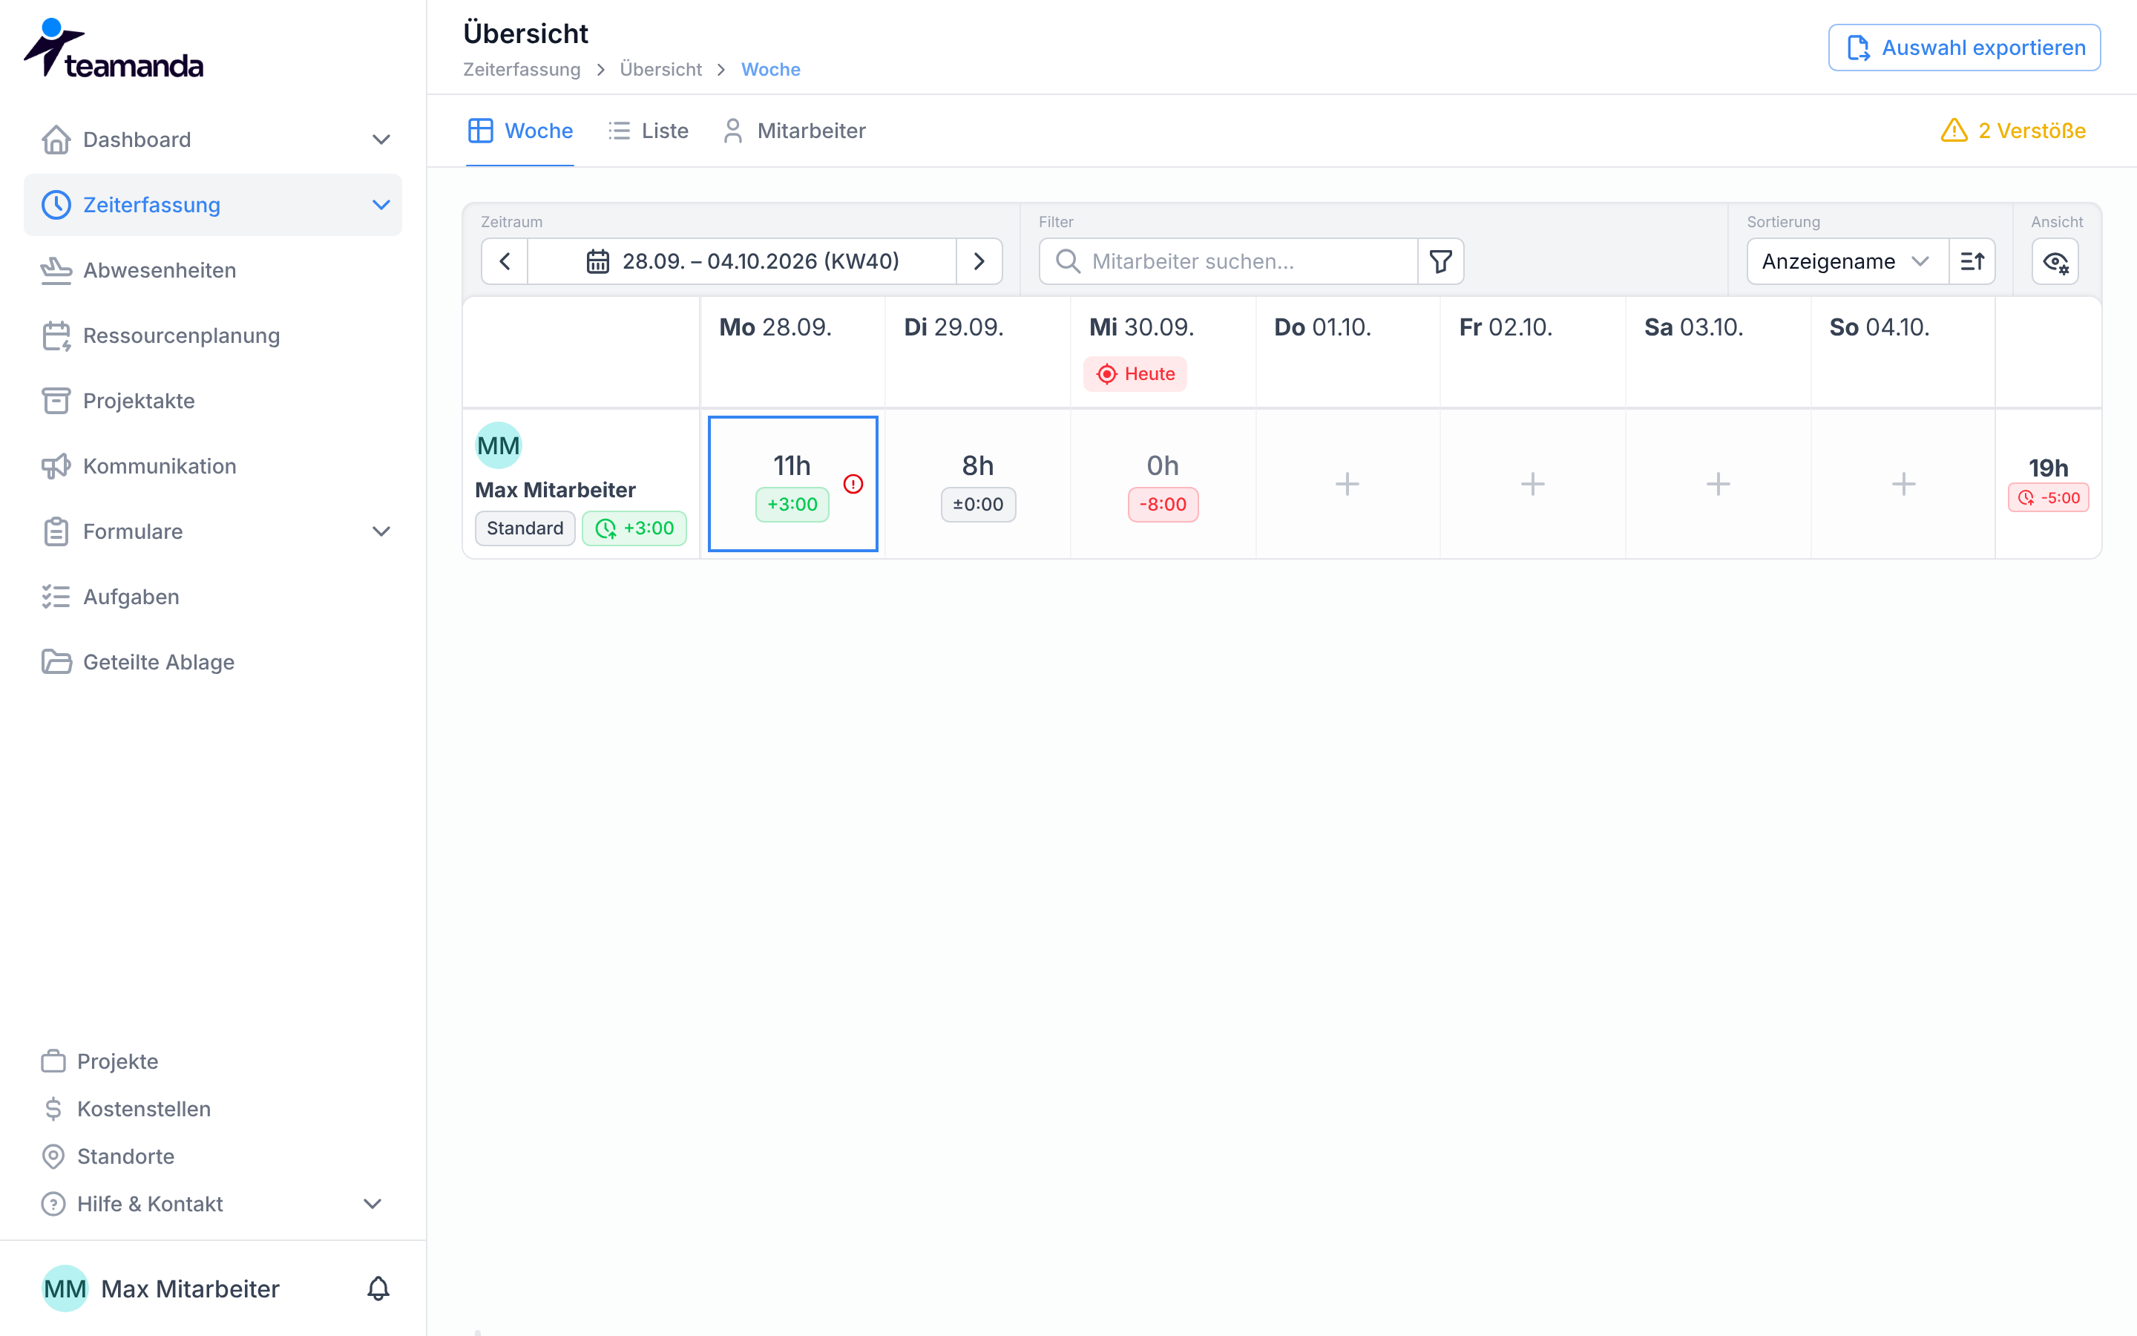This screenshot has height=1336, width=2137.
Task: Switch to the Mitarbeiter tab
Action: [x=794, y=131]
